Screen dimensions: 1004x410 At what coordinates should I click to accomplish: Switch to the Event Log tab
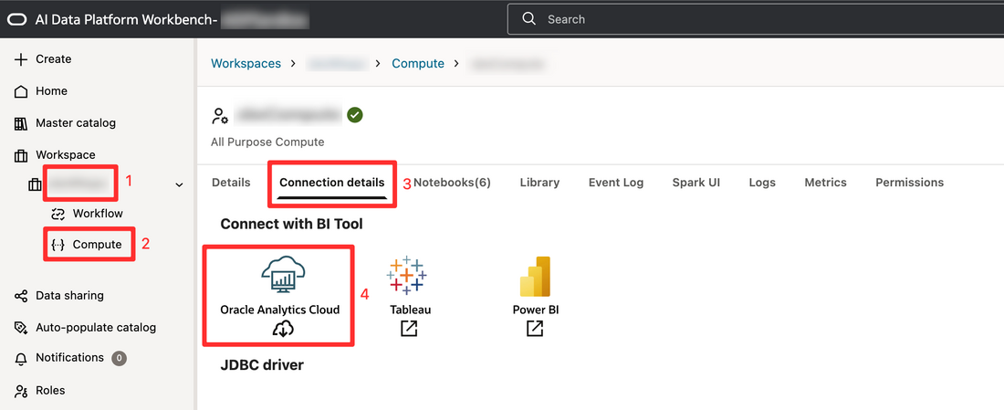(x=616, y=183)
